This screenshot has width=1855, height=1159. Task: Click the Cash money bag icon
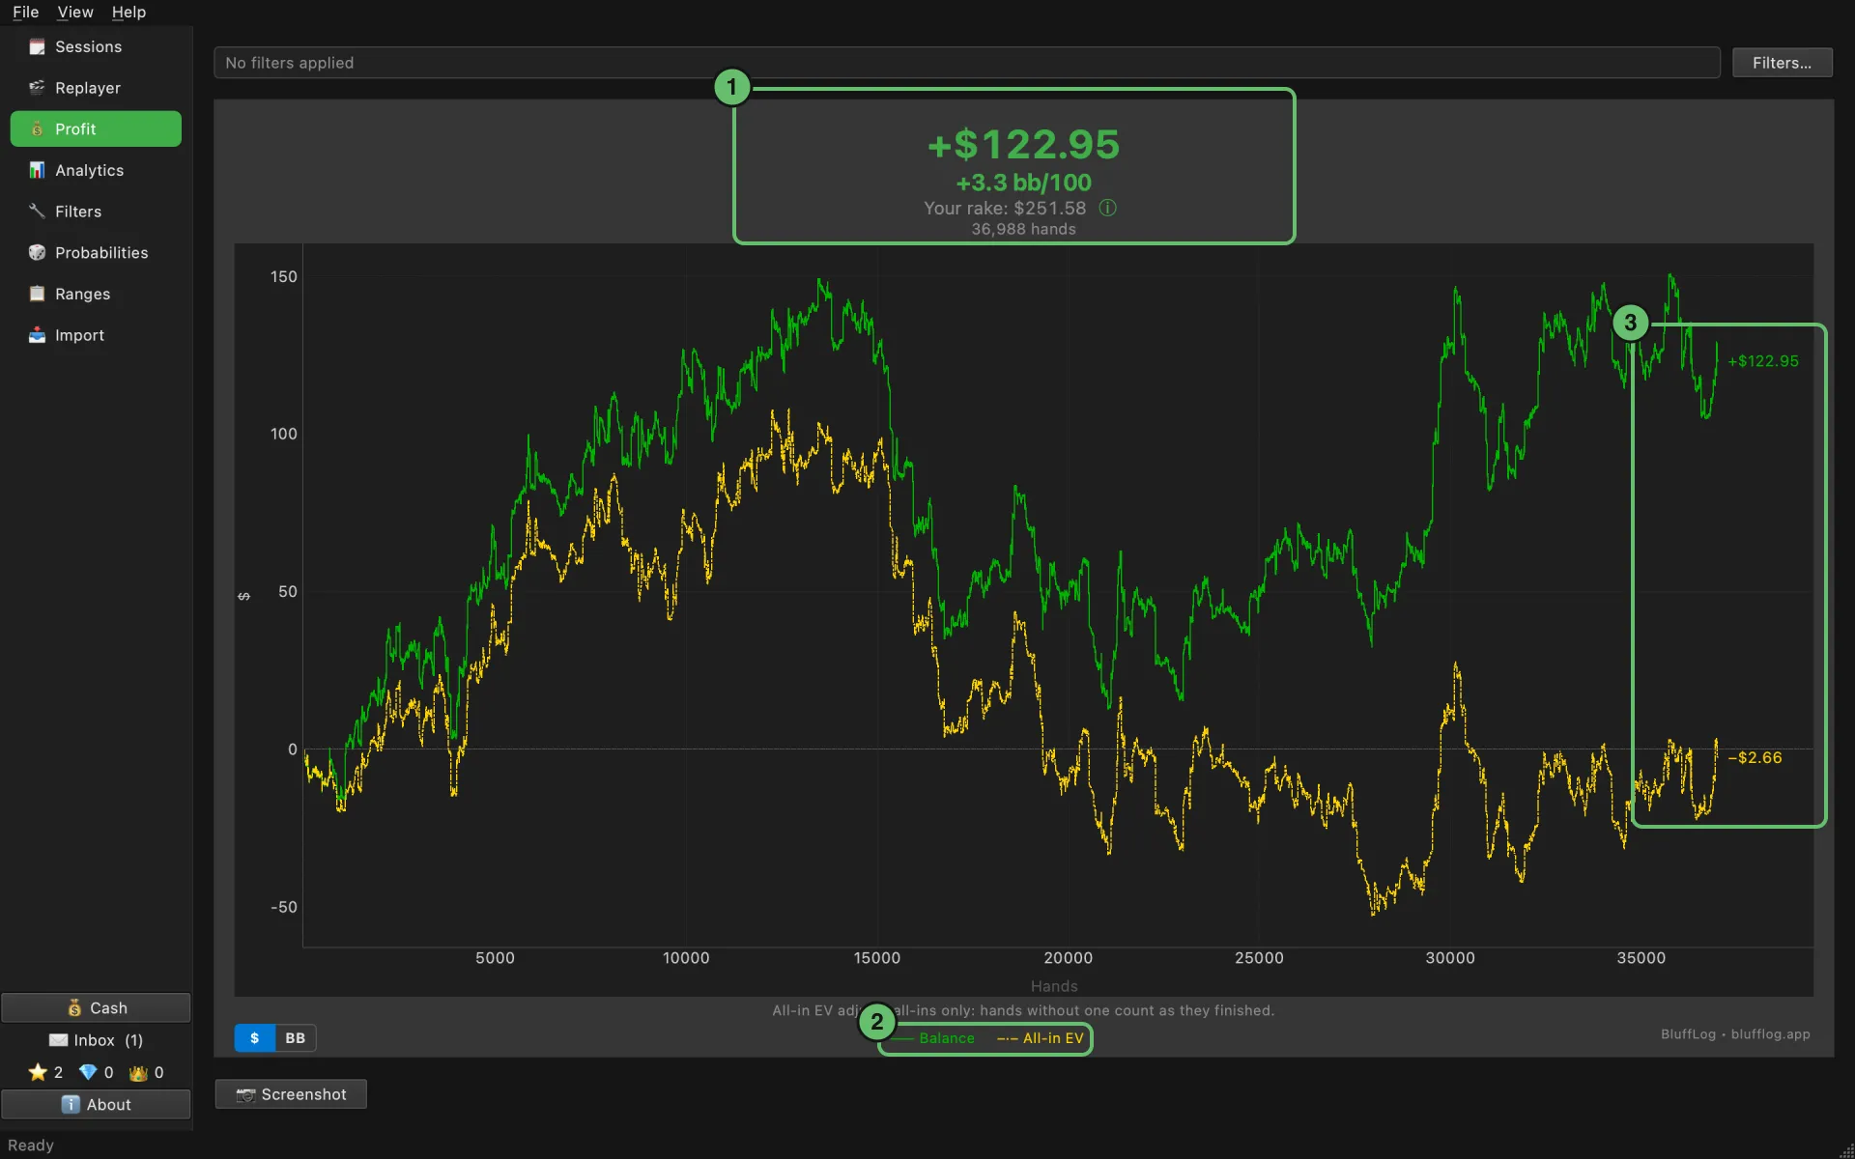[74, 1007]
